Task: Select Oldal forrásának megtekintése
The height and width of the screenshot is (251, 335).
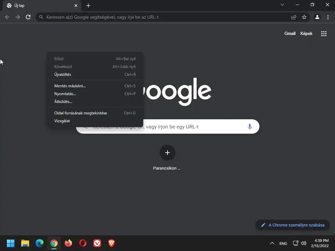Action: pyautogui.click(x=95, y=113)
